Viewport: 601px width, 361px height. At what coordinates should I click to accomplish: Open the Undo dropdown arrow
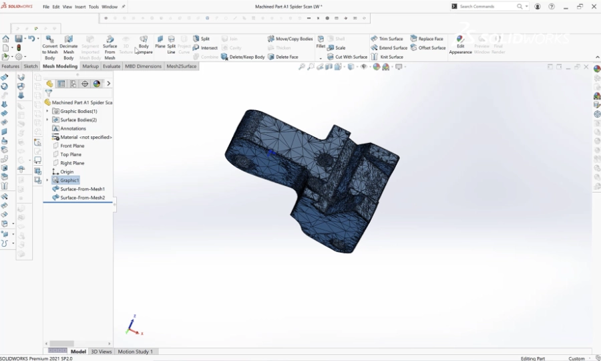[x=38, y=39]
